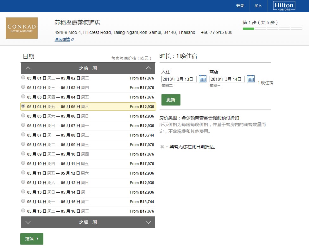Image resolution: width=309 pixels, height=250 pixels.
Task: Open the check-out date calendar icon
Action: pos(251,79)
